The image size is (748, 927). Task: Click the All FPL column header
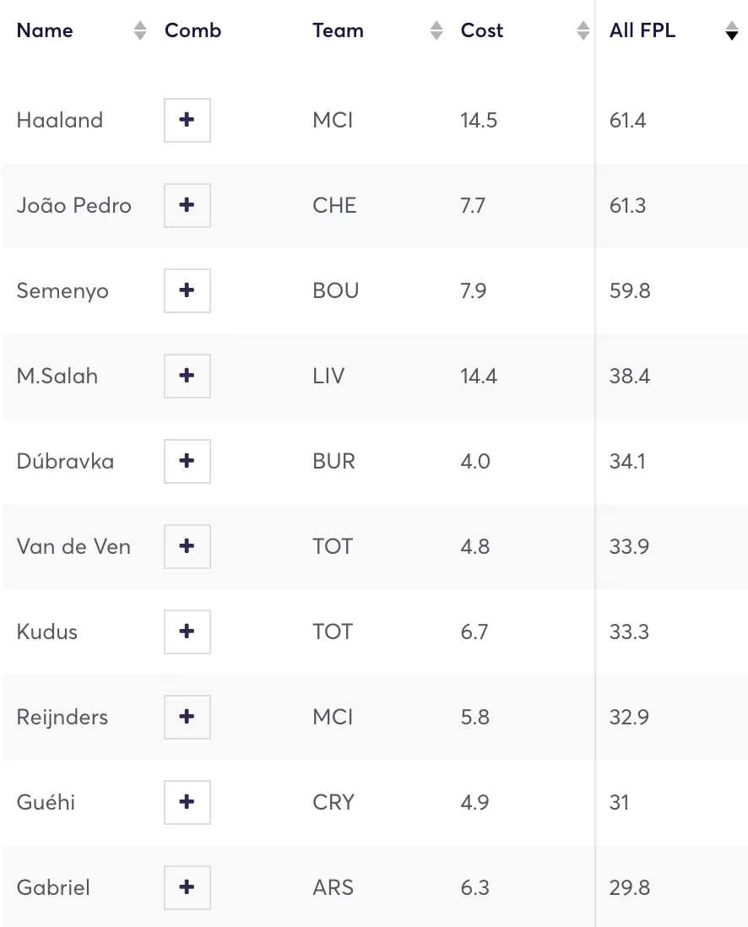(642, 30)
